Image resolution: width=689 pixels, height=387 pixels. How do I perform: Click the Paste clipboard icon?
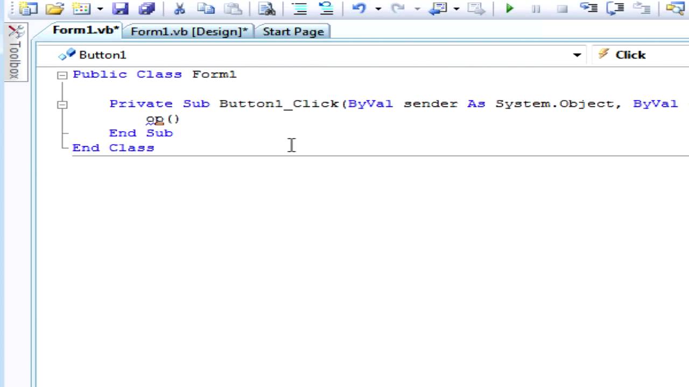(233, 9)
